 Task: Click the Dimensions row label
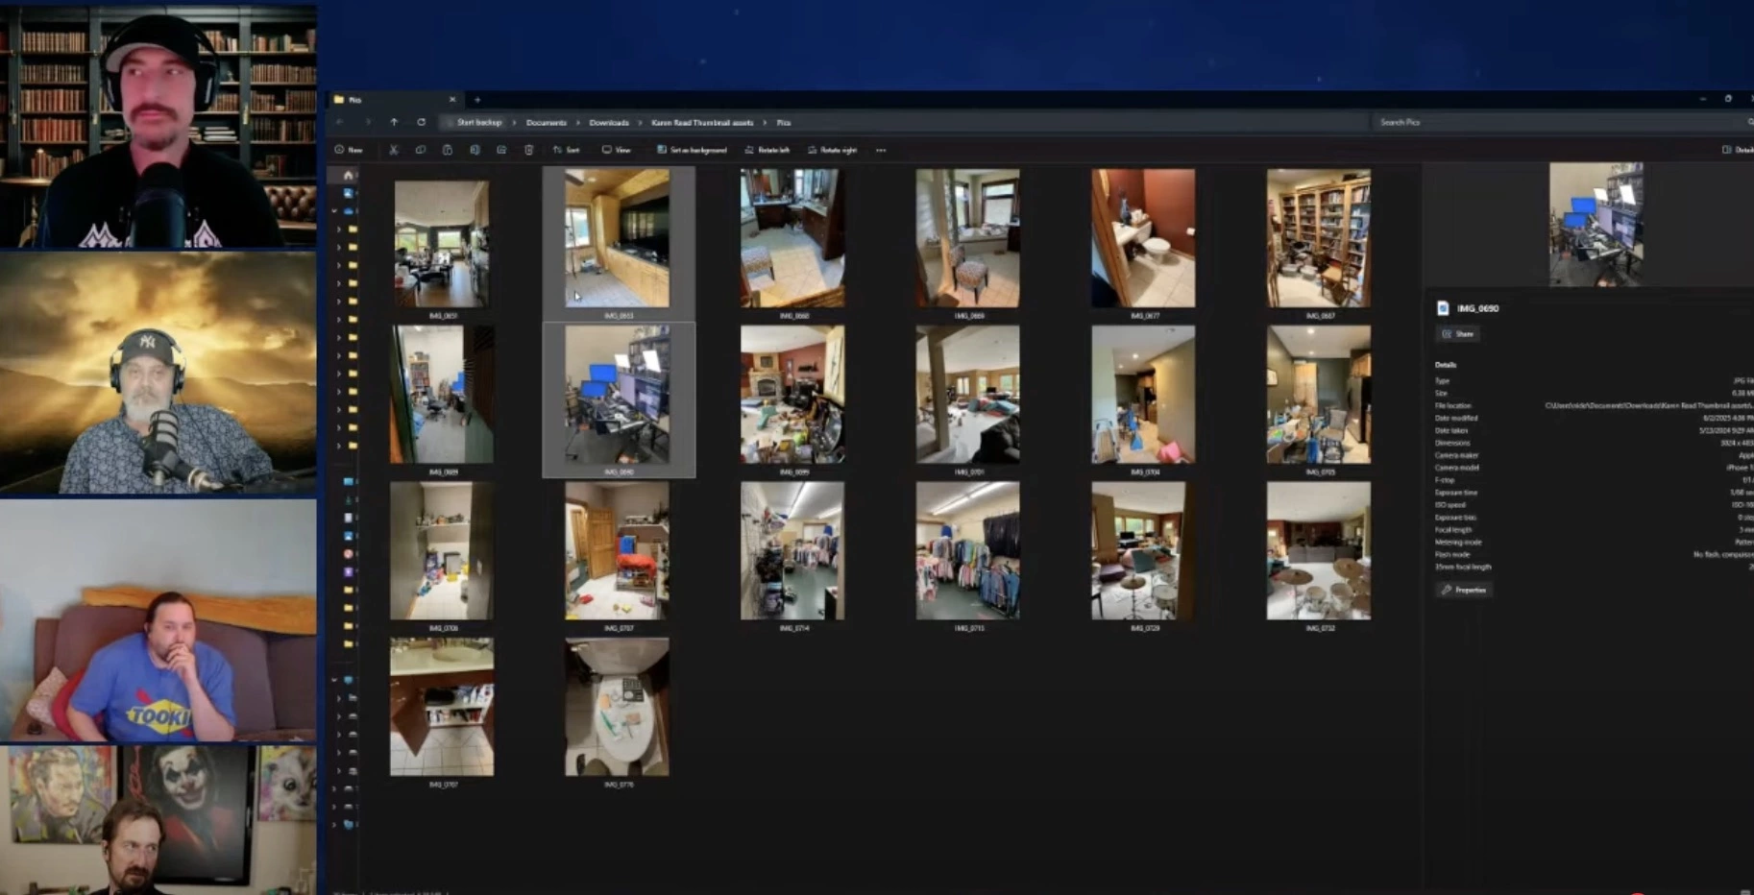pos(1452,443)
